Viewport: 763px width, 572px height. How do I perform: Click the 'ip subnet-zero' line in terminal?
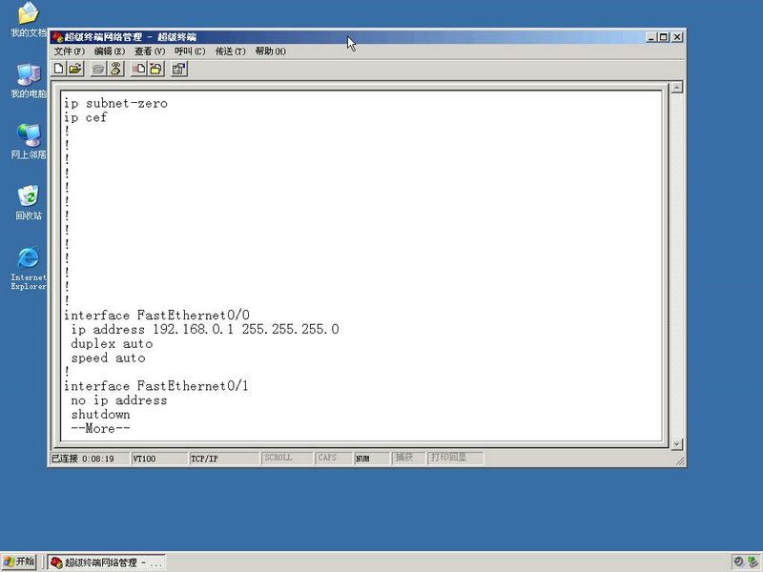point(115,103)
